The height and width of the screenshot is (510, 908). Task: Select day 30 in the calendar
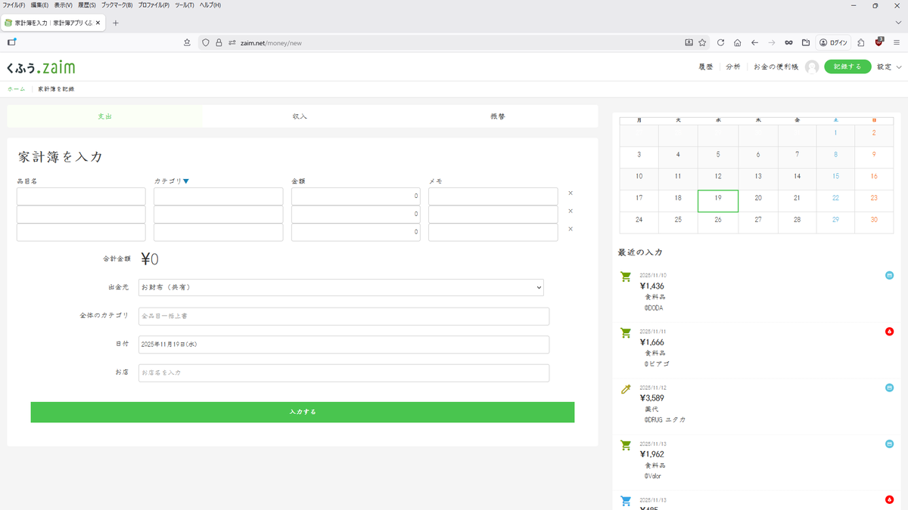[x=874, y=223]
